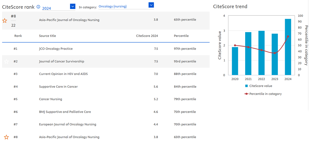The image size is (309, 143).
Task: Click the 2024 bar in CiteScore trend chart
Action: [x=288, y=47]
